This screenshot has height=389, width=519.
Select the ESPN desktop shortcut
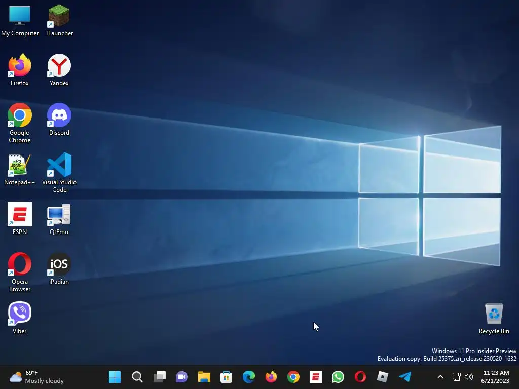tap(20, 219)
